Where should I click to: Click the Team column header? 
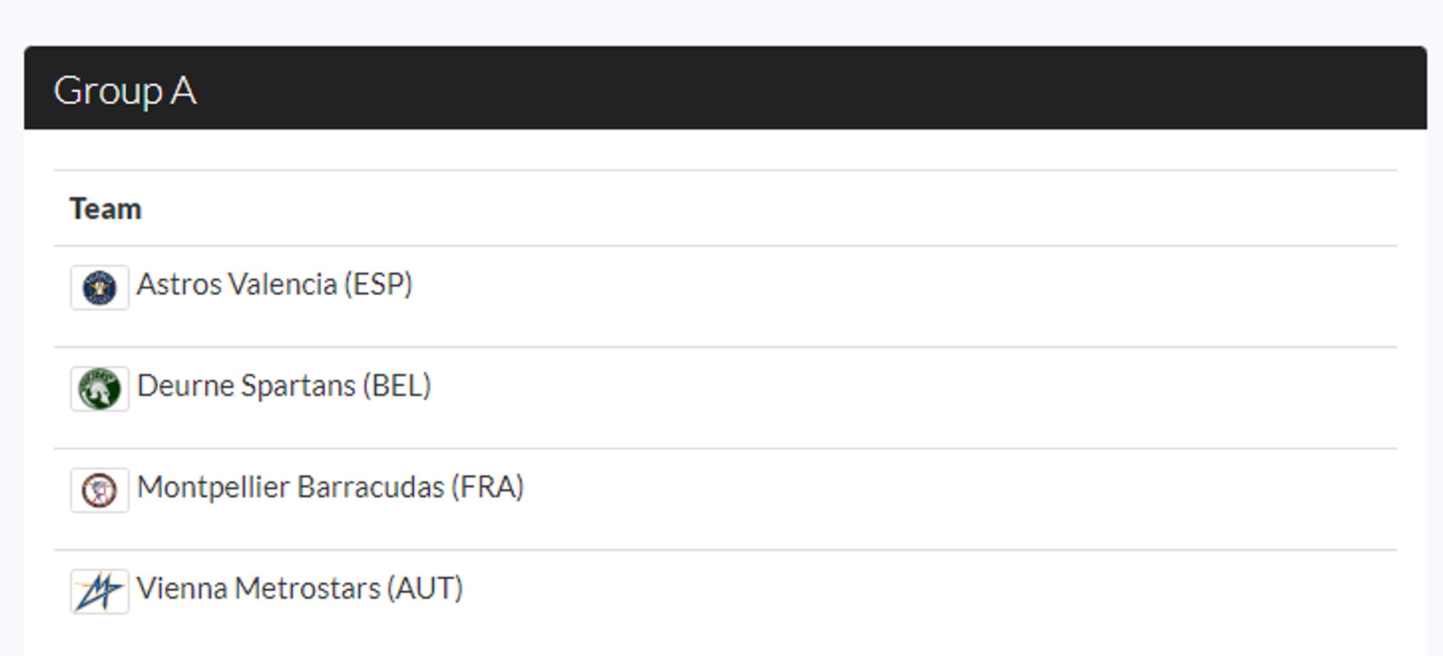[x=105, y=209]
